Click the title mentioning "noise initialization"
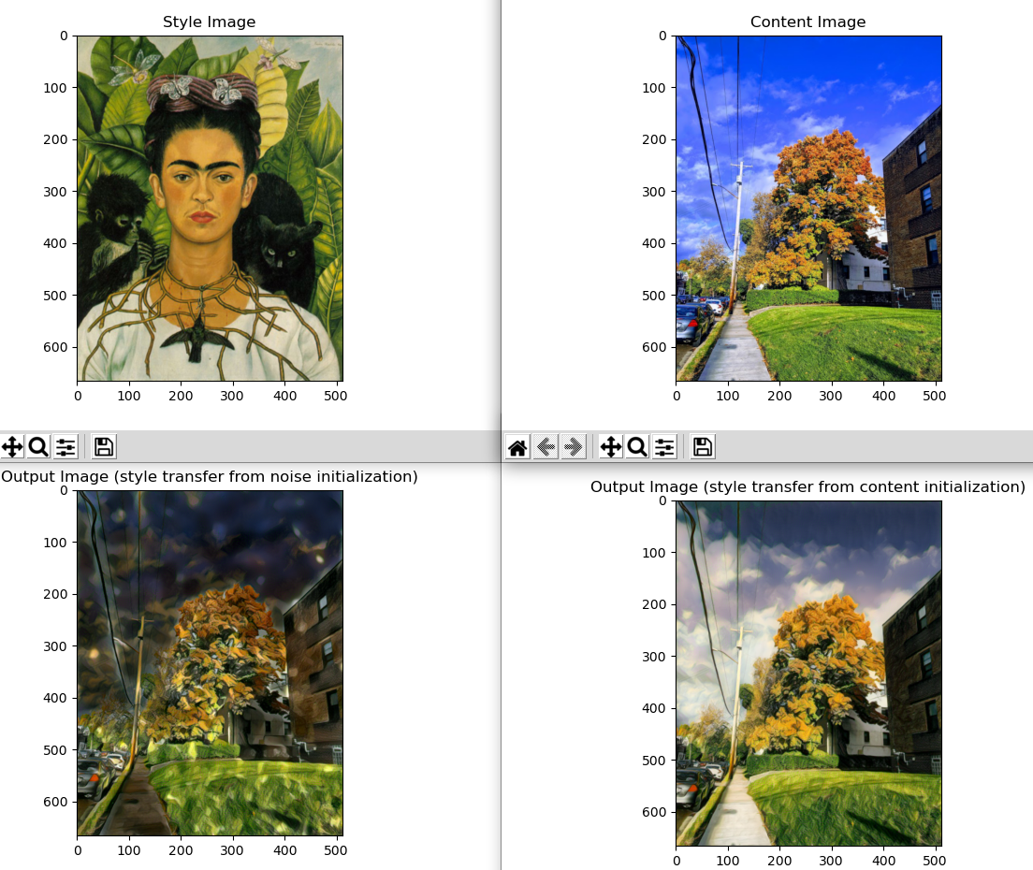This screenshot has height=870, width=1033. [210, 476]
